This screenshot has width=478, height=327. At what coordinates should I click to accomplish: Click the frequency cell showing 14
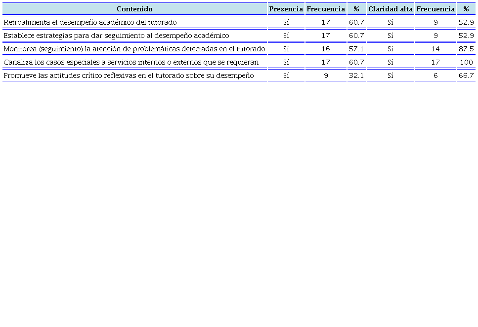click(435, 49)
